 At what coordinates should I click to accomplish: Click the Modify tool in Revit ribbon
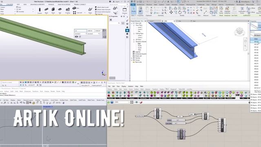(134, 10)
